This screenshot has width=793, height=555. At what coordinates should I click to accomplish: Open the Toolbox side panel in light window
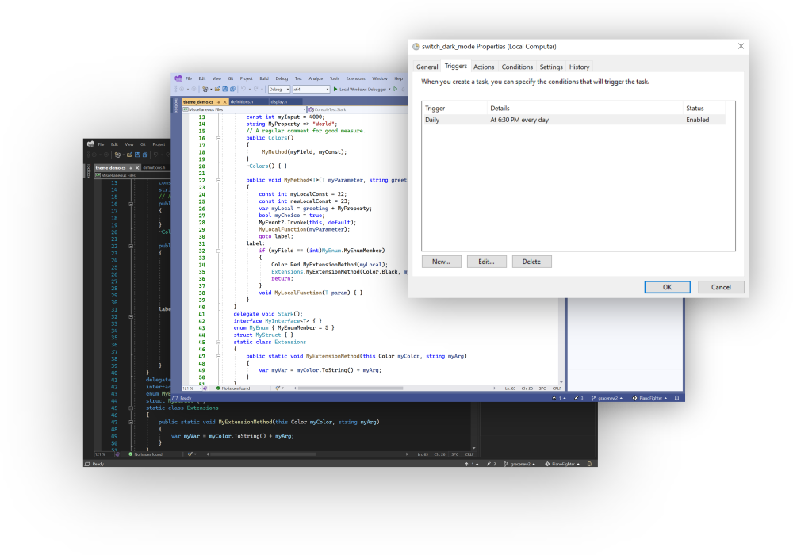[176, 105]
